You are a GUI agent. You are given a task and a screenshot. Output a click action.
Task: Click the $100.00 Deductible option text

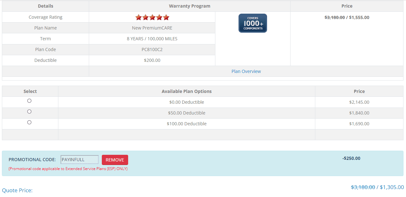pos(187,124)
